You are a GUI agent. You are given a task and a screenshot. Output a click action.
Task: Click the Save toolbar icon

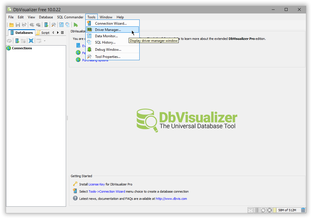[18, 25]
